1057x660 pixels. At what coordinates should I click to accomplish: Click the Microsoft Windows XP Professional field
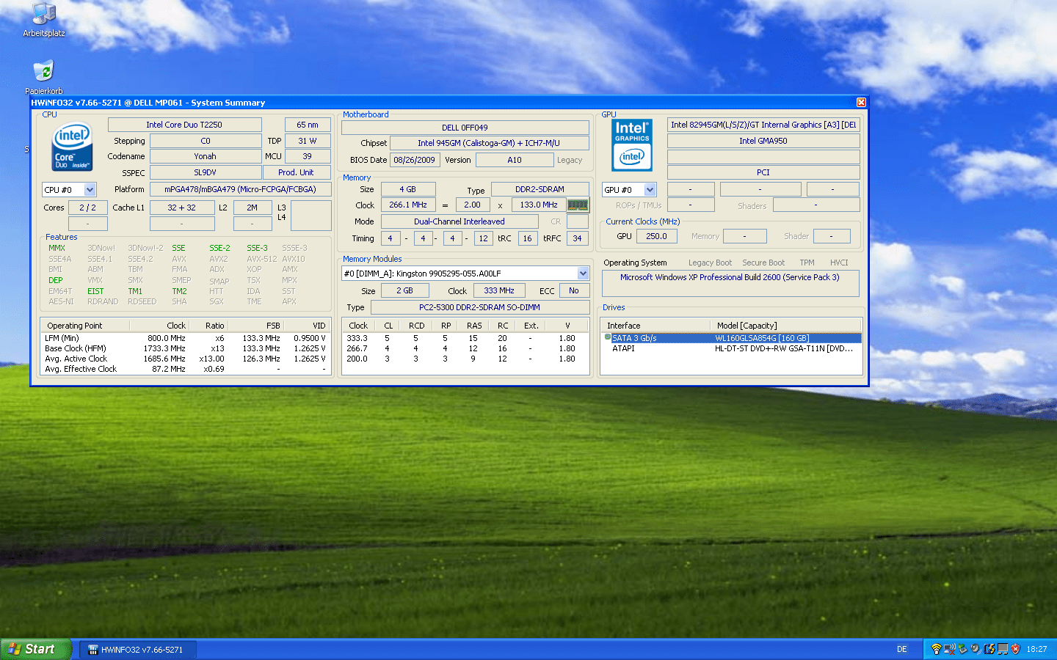pyautogui.click(x=730, y=283)
